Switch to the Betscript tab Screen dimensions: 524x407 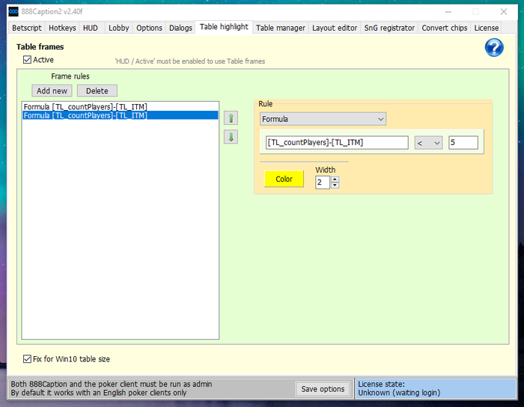tap(27, 28)
